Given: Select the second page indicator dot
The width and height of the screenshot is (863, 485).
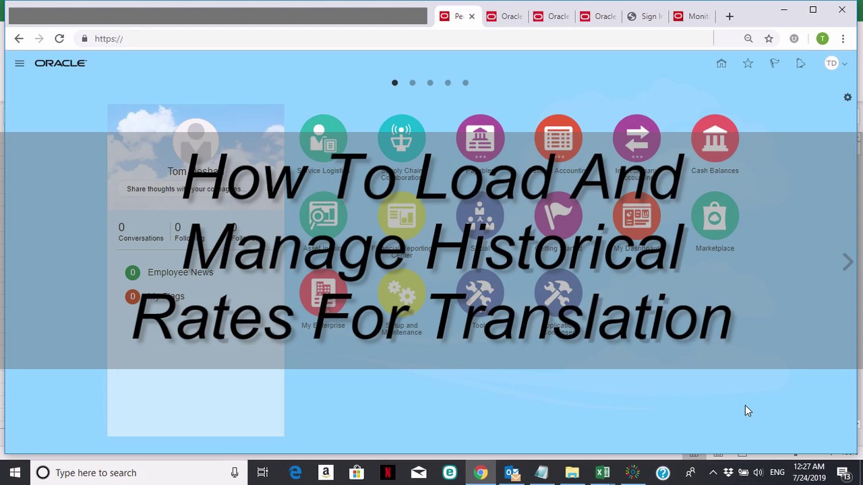Looking at the screenshot, I should 412,83.
